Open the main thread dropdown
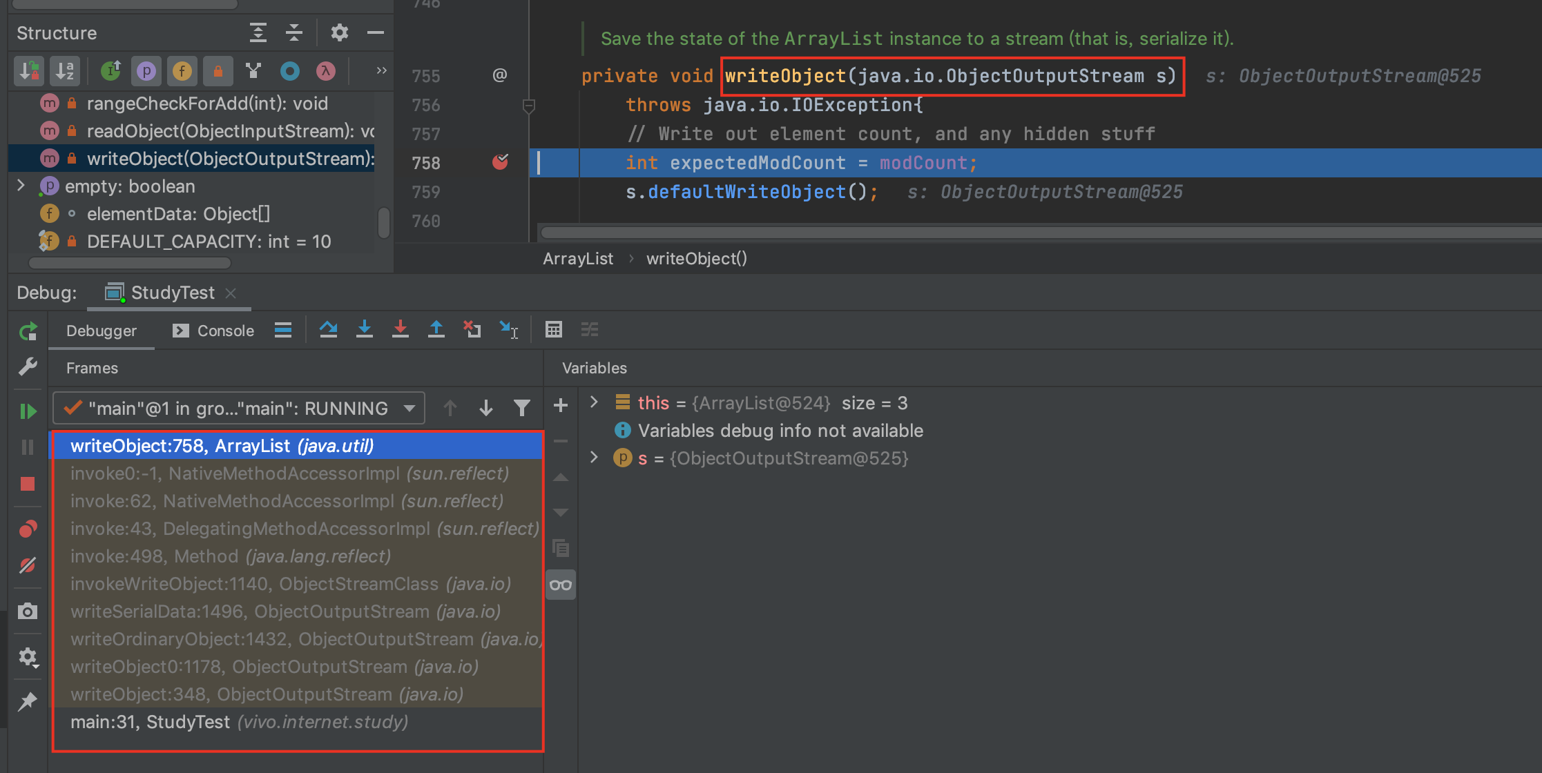 [x=409, y=408]
